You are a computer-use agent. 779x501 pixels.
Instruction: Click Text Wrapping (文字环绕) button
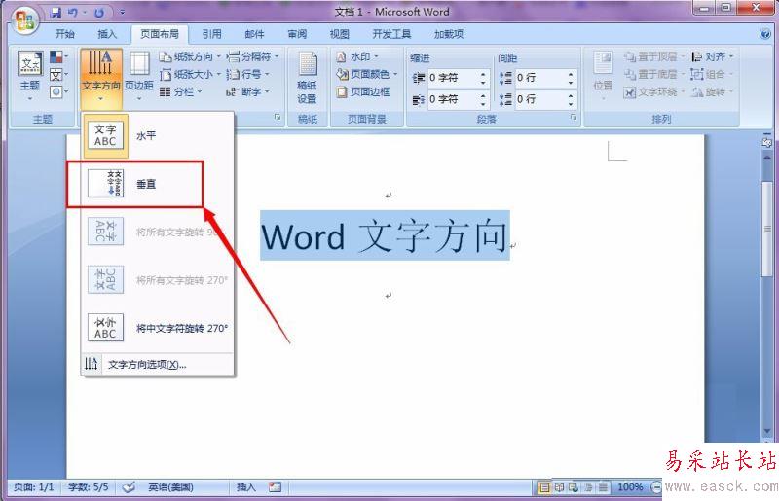coord(653,91)
